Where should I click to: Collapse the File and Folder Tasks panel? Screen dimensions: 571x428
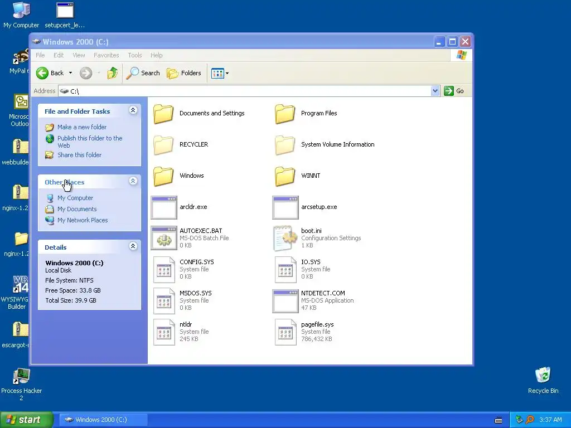(x=133, y=110)
